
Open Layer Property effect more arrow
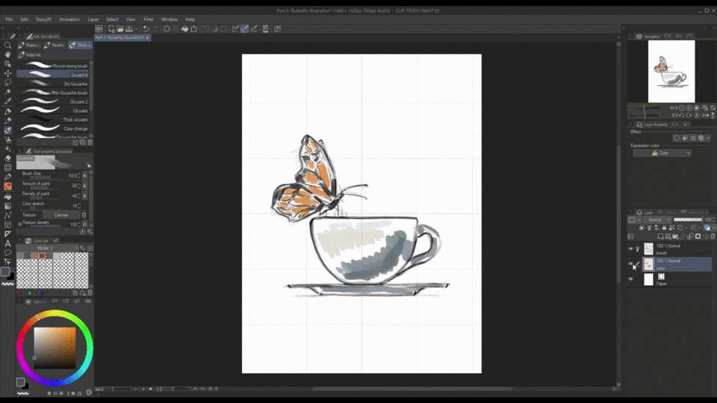(708, 138)
